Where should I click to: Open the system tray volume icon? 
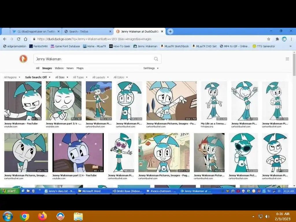tap(267, 217)
